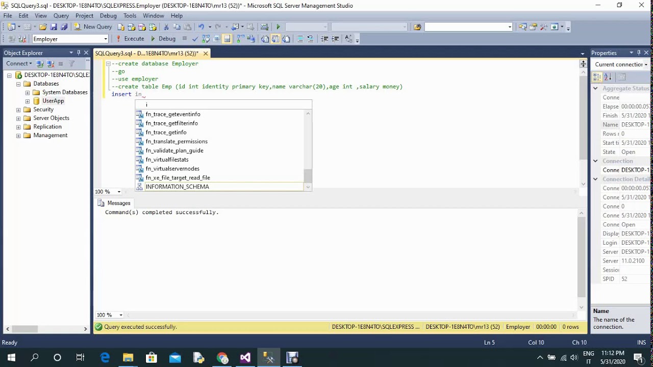Screen dimensions: 653x367
Task: Click the Parse checkmark icon
Action: [195, 39]
